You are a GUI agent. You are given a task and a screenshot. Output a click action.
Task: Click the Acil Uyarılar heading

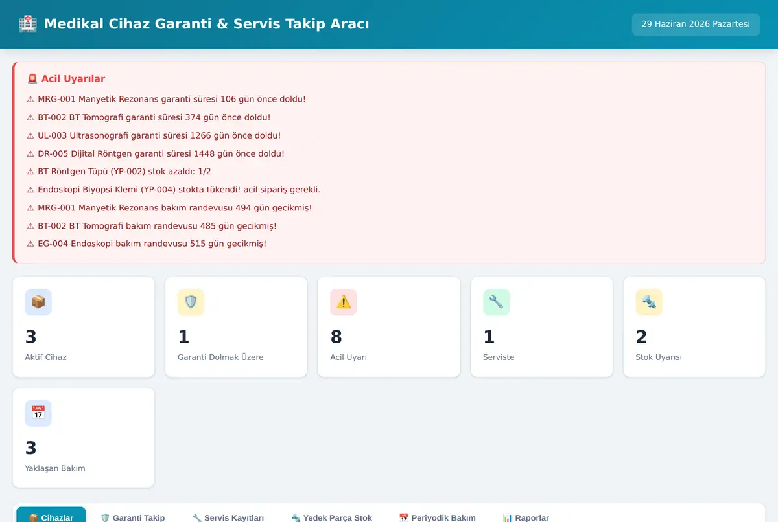(73, 79)
